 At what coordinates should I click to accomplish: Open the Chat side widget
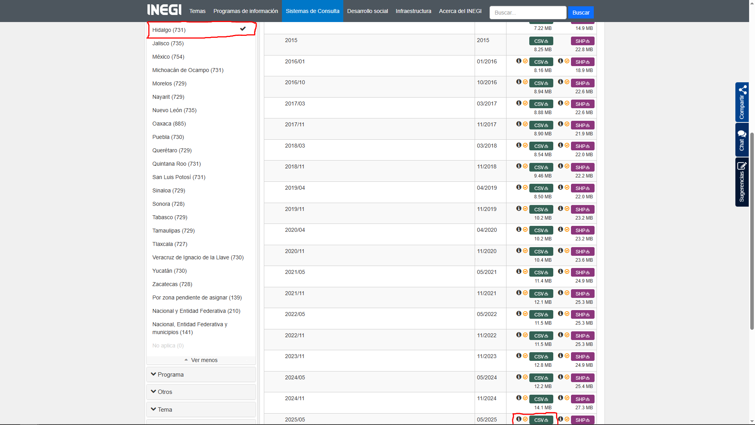click(x=742, y=140)
